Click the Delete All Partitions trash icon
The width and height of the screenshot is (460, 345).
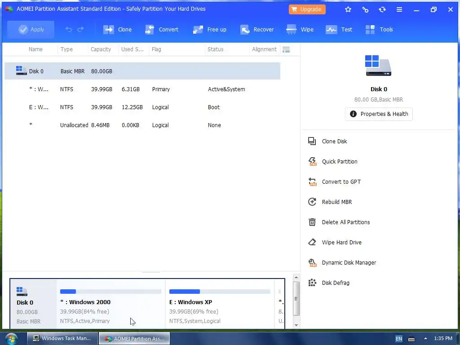click(312, 222)
